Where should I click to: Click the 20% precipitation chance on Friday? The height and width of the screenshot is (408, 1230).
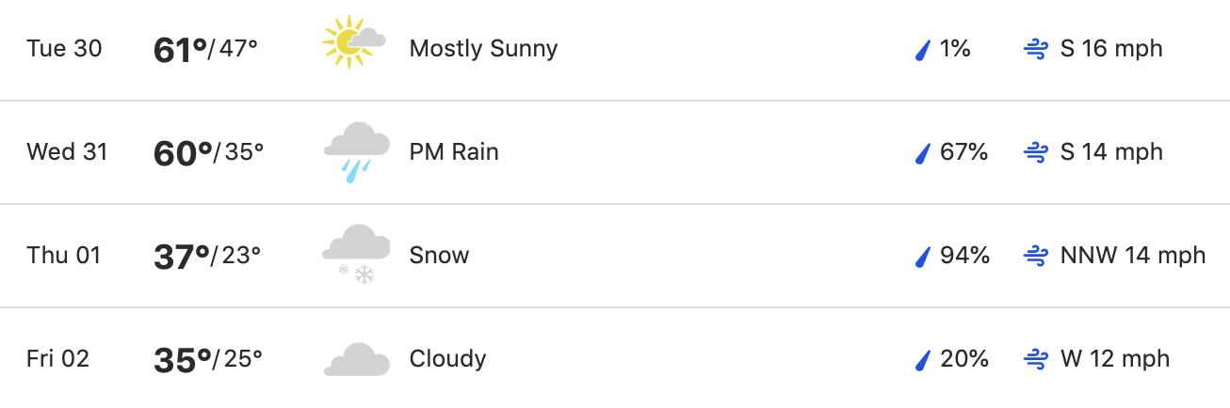[x=964, y=359]
